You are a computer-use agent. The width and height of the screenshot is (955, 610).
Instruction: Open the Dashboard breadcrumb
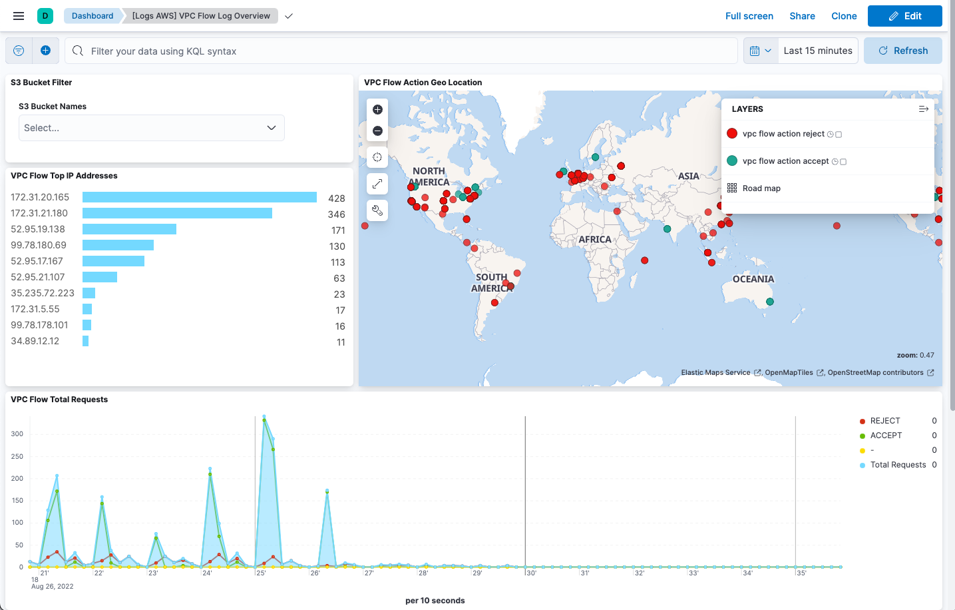click(x=92, y=15)
